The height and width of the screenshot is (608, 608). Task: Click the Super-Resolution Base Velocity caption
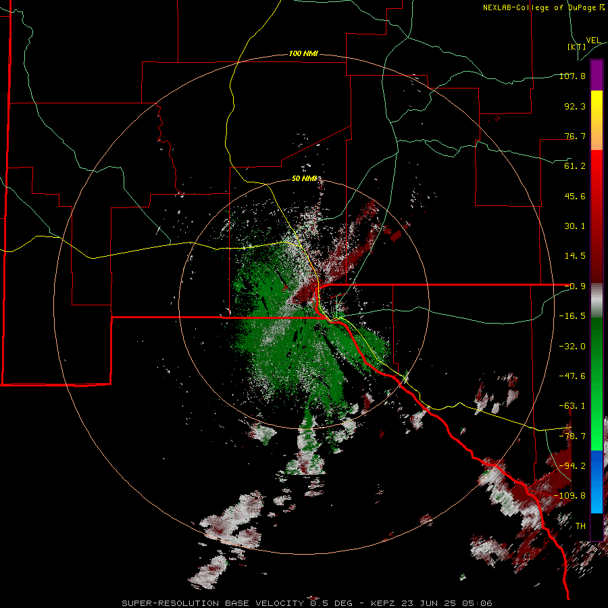coord(307,603)
